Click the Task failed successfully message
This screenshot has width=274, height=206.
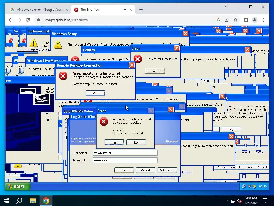(162, 59)
